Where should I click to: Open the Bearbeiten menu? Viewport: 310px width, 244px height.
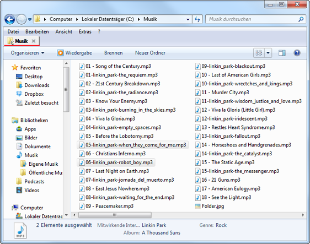click(37, 31)
